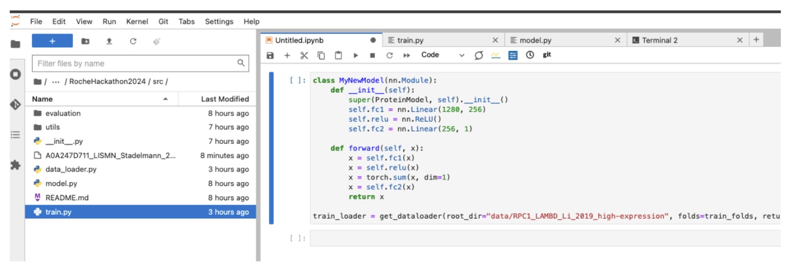Save the notebook with the floppy disk icon
The width and height of the screenshot is (792, 270).
(270, 55)
